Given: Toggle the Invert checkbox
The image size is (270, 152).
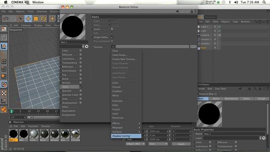Looking at the screenshot, I should pos(112,29).
